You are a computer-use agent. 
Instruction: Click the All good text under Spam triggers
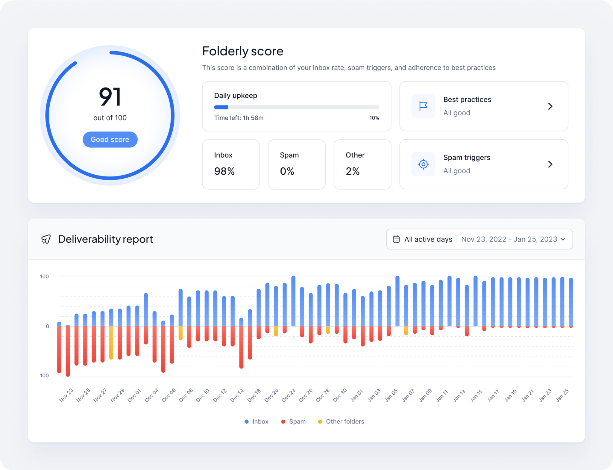click(x=457, y=171)
